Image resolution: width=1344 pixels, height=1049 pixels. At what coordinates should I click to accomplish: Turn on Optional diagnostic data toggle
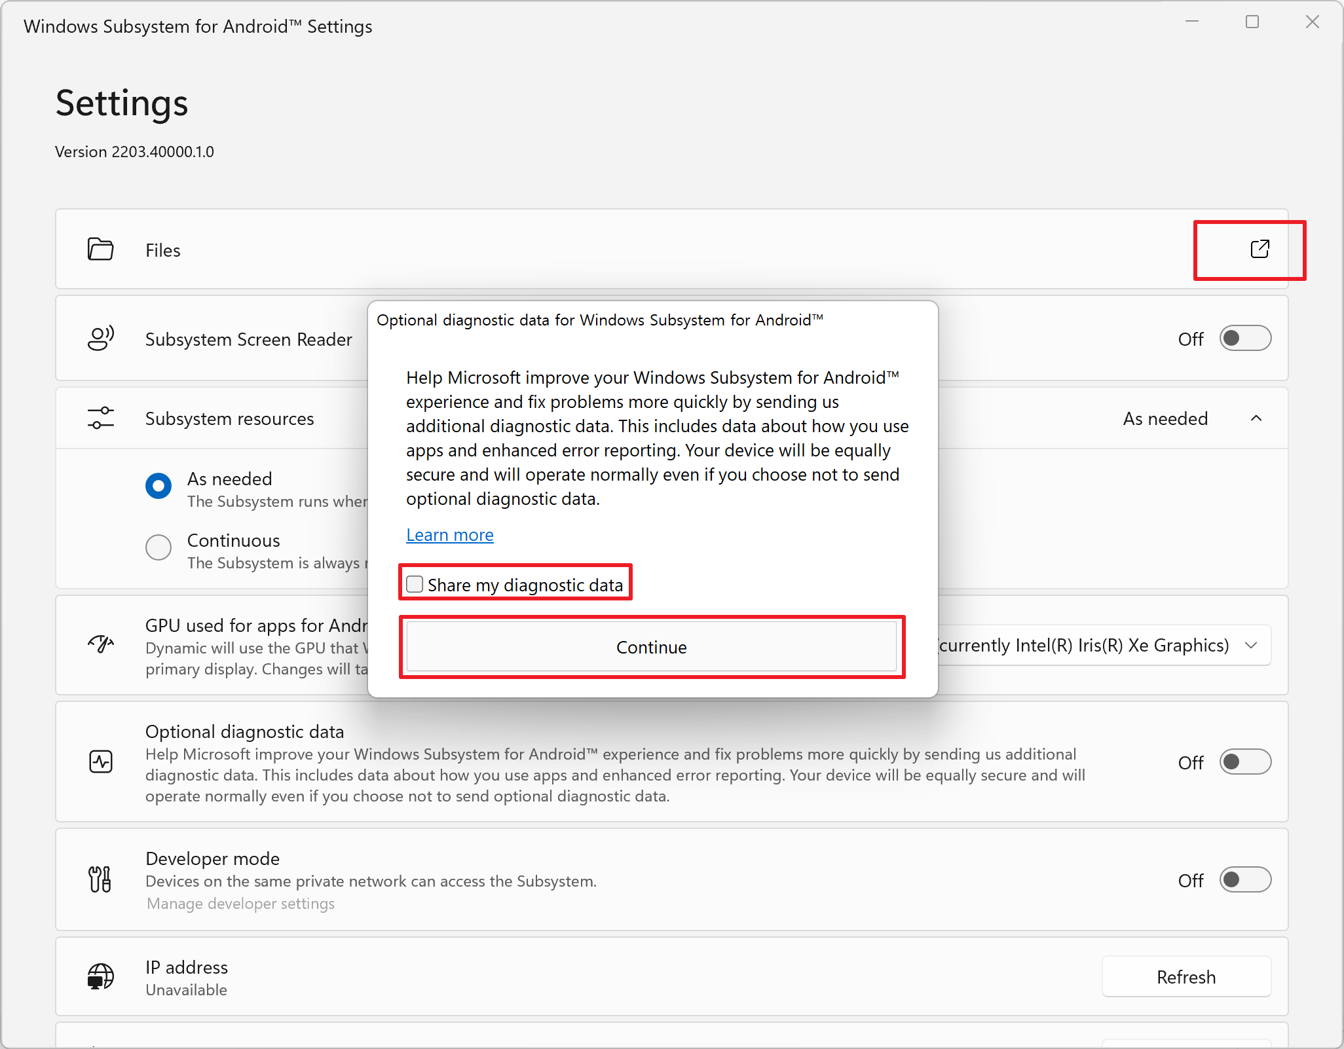(1244, 762)
